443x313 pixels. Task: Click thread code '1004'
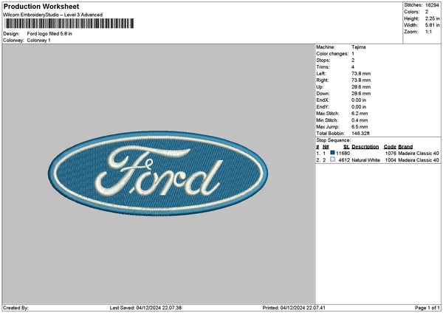click(391, 160)
